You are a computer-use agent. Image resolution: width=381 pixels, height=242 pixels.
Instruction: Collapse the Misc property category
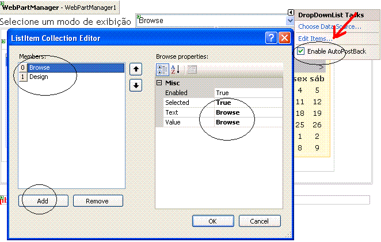[x=160, y=83]
